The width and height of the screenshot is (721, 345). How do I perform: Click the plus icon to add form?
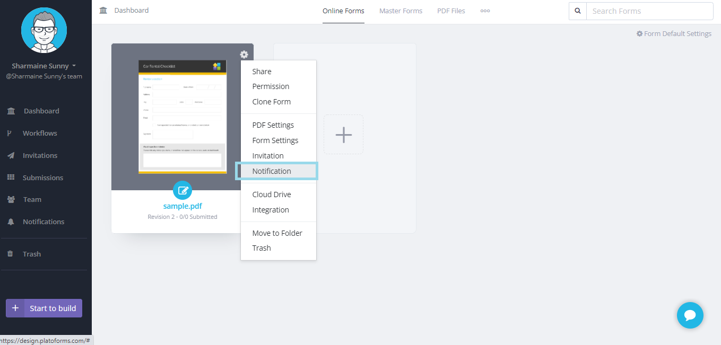pyautogui.click(x=343, y=135)
